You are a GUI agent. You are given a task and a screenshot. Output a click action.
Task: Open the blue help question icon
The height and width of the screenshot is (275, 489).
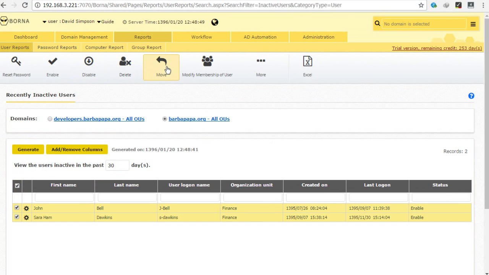[471, 96]
